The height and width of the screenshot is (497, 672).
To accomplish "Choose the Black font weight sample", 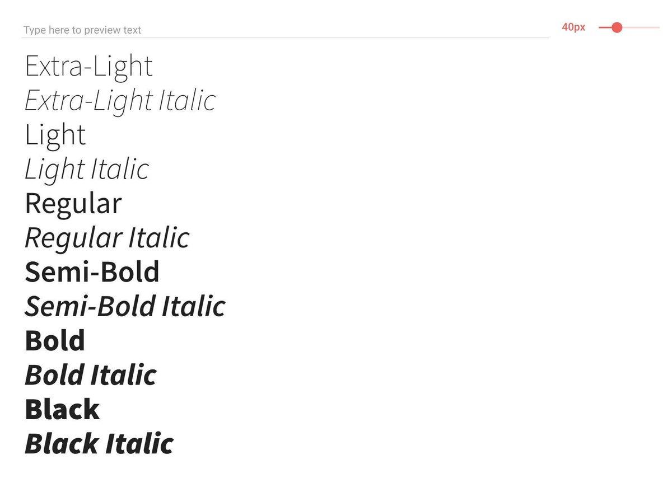I will pos(62,409).
